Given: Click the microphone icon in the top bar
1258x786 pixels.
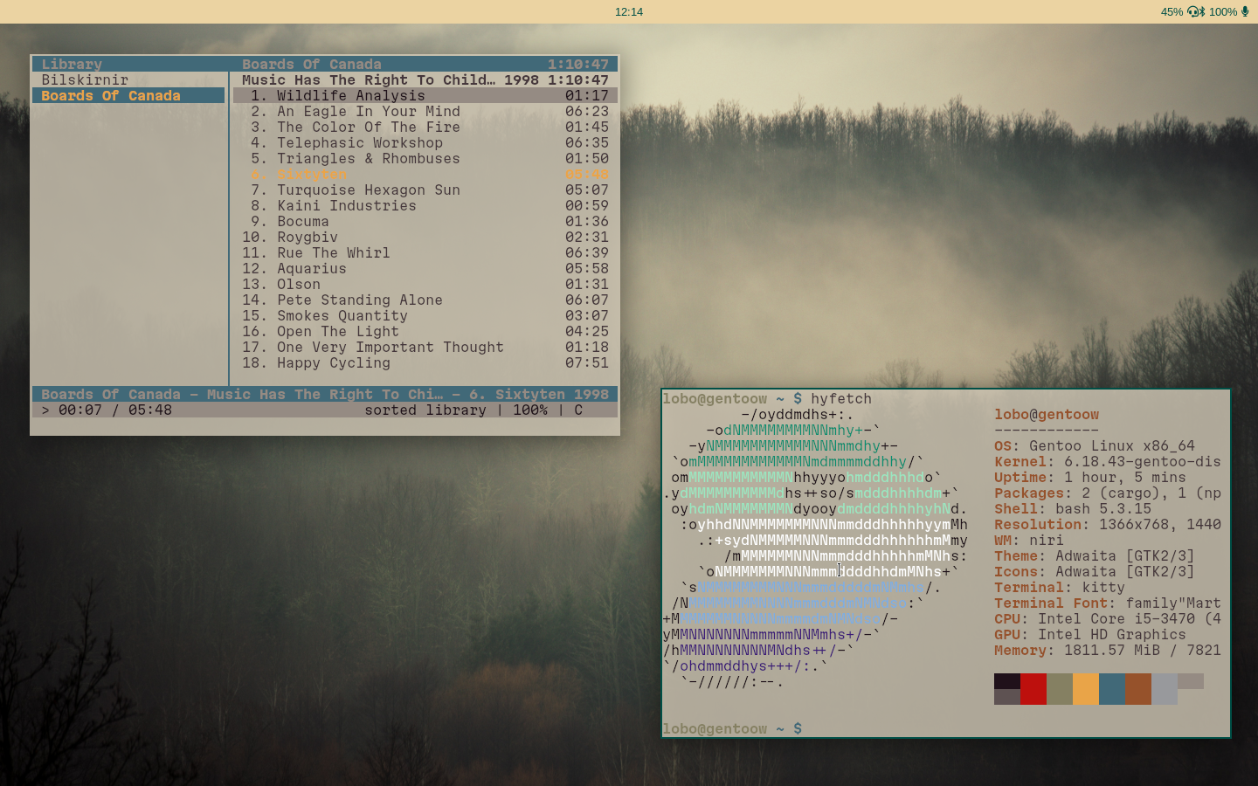Looking at the screenshot, I should pos(1245,11).
